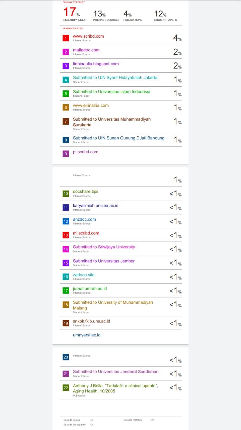This screenshot has height=430, width=241.
Task: Click the teal number 4 source badge
Action: coord(66,80)
